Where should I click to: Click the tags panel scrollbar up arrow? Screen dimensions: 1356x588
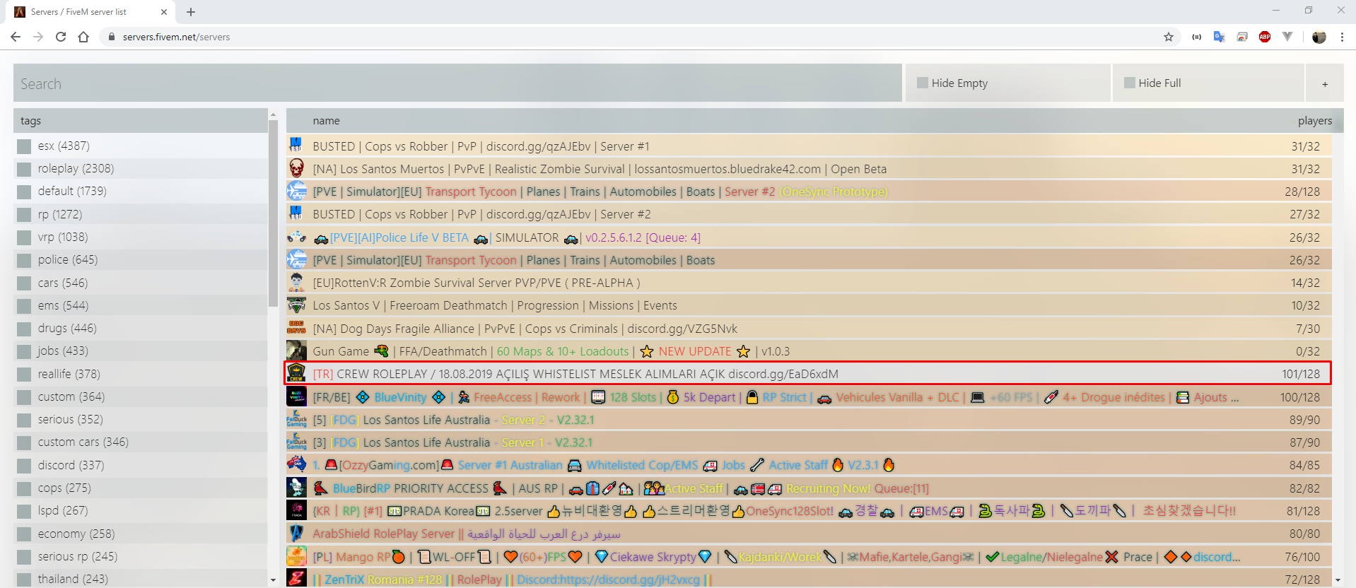click(x=273, y=114)
